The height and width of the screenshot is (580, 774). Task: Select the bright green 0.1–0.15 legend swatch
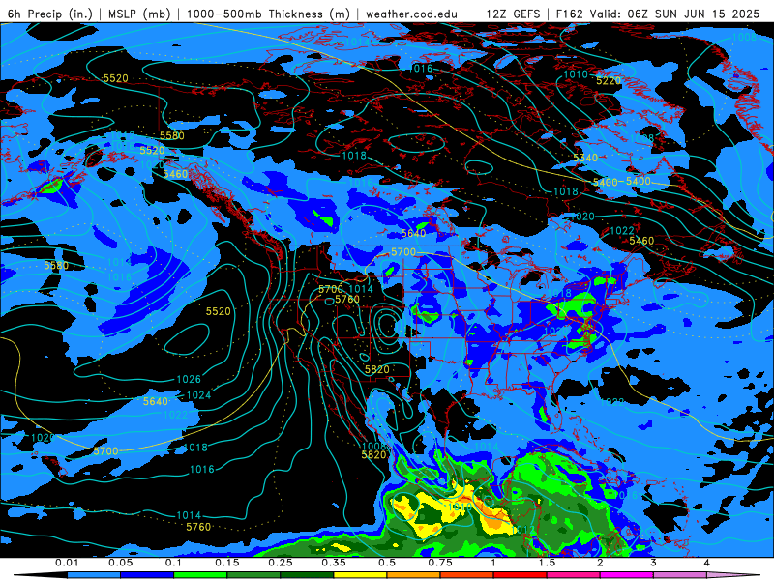click(200, 575)
